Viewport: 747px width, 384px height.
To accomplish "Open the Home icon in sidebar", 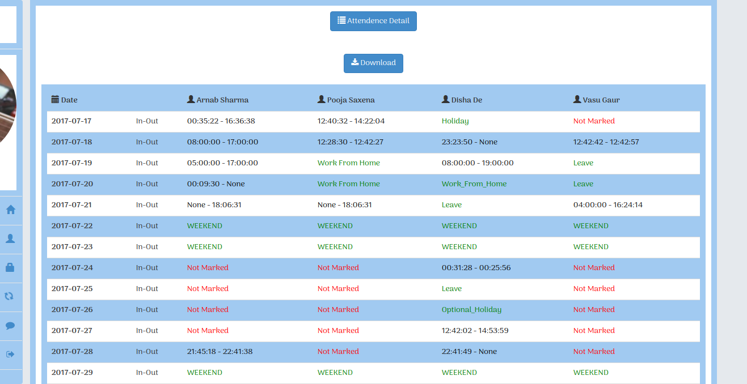I will (10, 210).
